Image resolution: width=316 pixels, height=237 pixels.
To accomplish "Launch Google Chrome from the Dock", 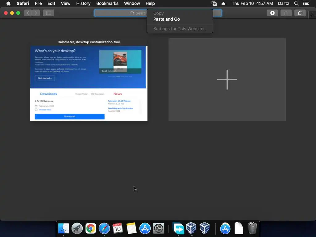I will coord(91,229).
